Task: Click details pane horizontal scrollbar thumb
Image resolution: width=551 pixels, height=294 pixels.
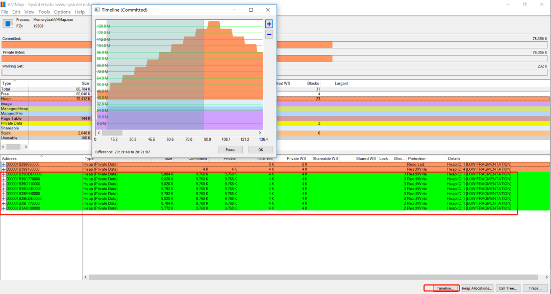Action: pos(313,277)
